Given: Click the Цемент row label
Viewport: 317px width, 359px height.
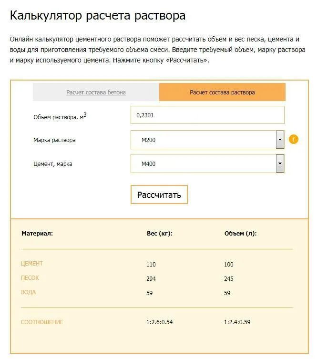Looking at the screenshot, I should pos(32,264).
